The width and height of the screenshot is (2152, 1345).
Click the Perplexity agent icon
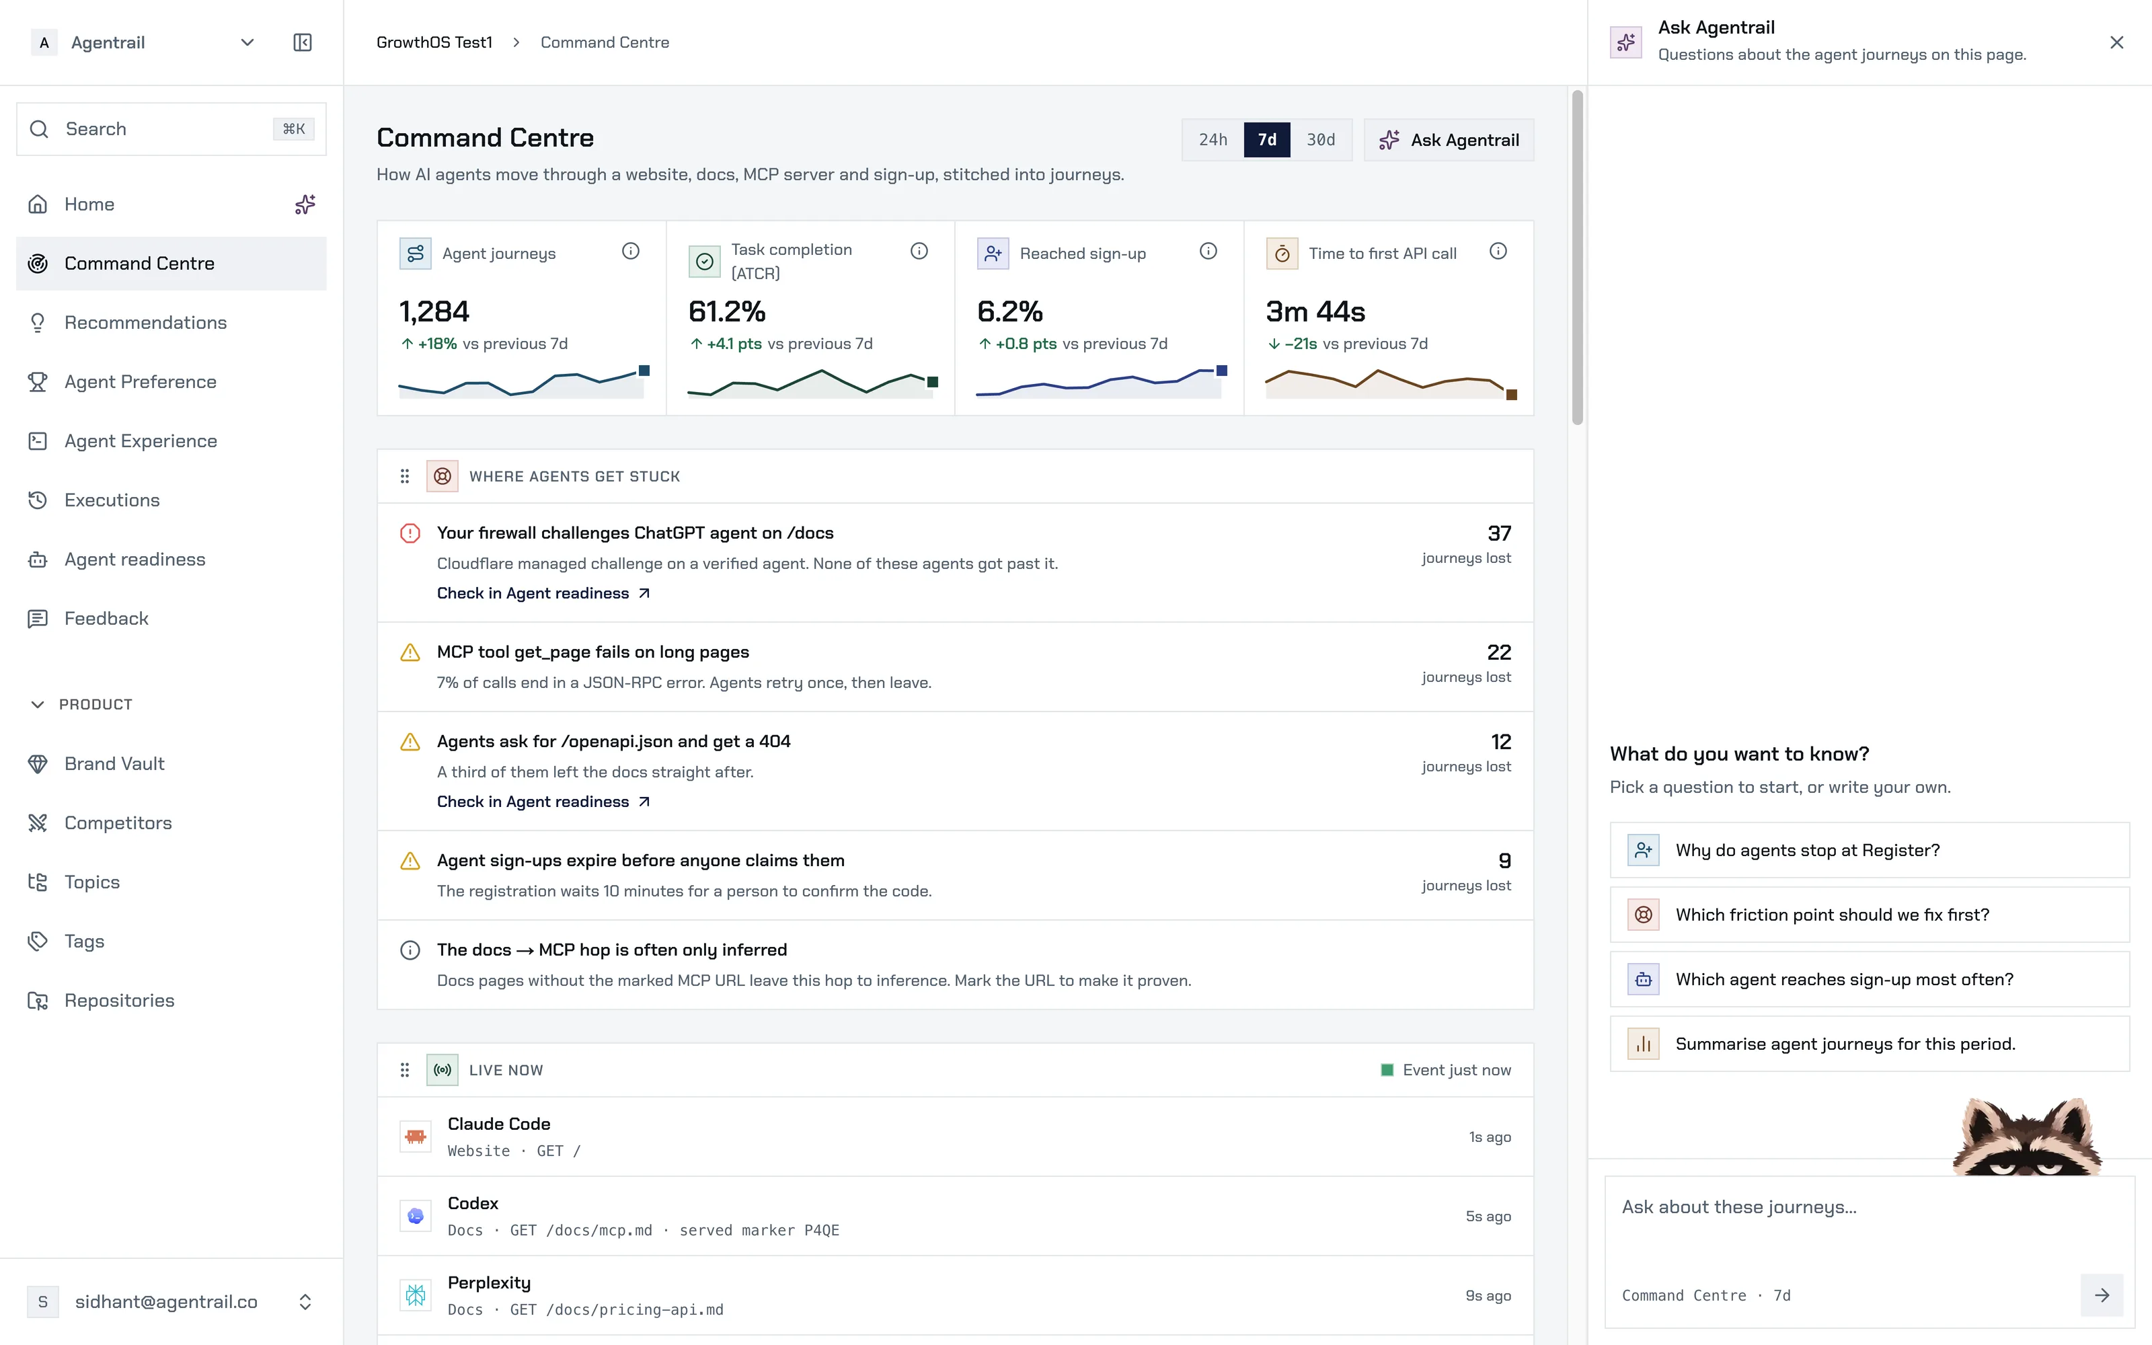tap(416, 1295)
